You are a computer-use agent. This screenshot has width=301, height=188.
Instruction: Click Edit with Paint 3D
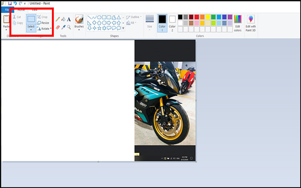(x=251, y=23)
